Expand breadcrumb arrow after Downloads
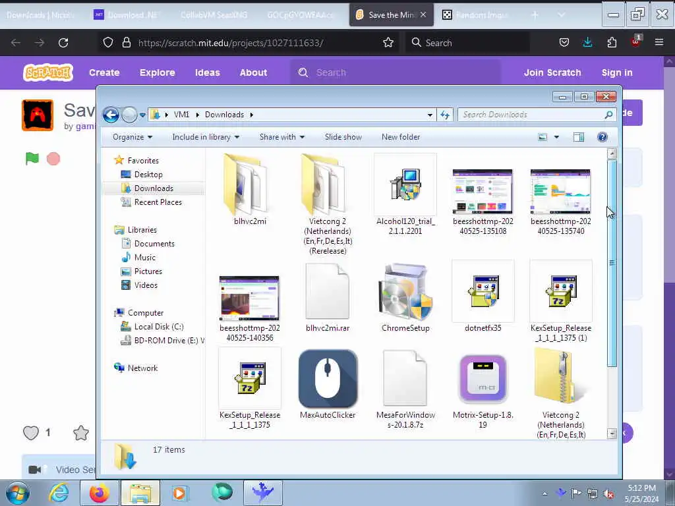 point(251,115)
